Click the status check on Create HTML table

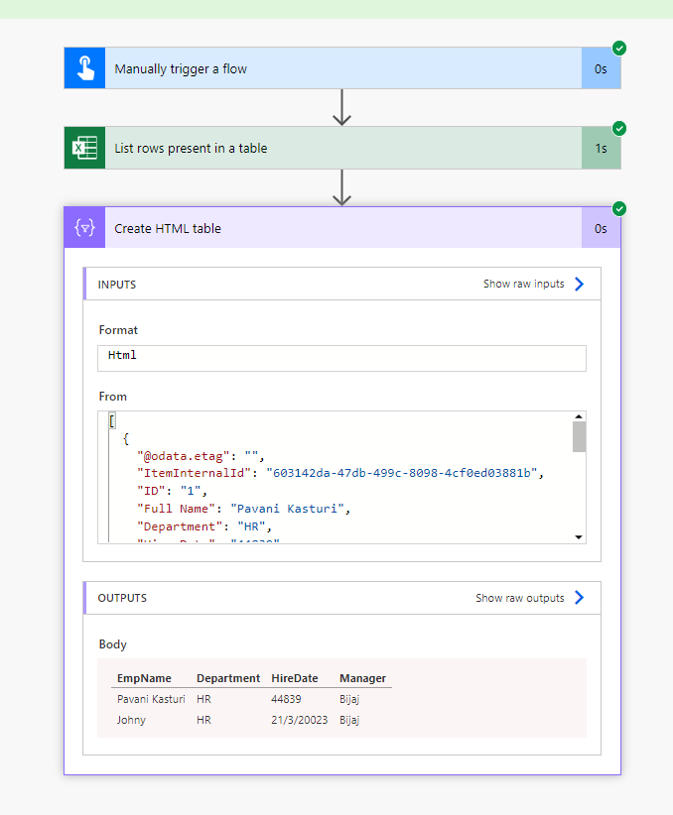619,208
